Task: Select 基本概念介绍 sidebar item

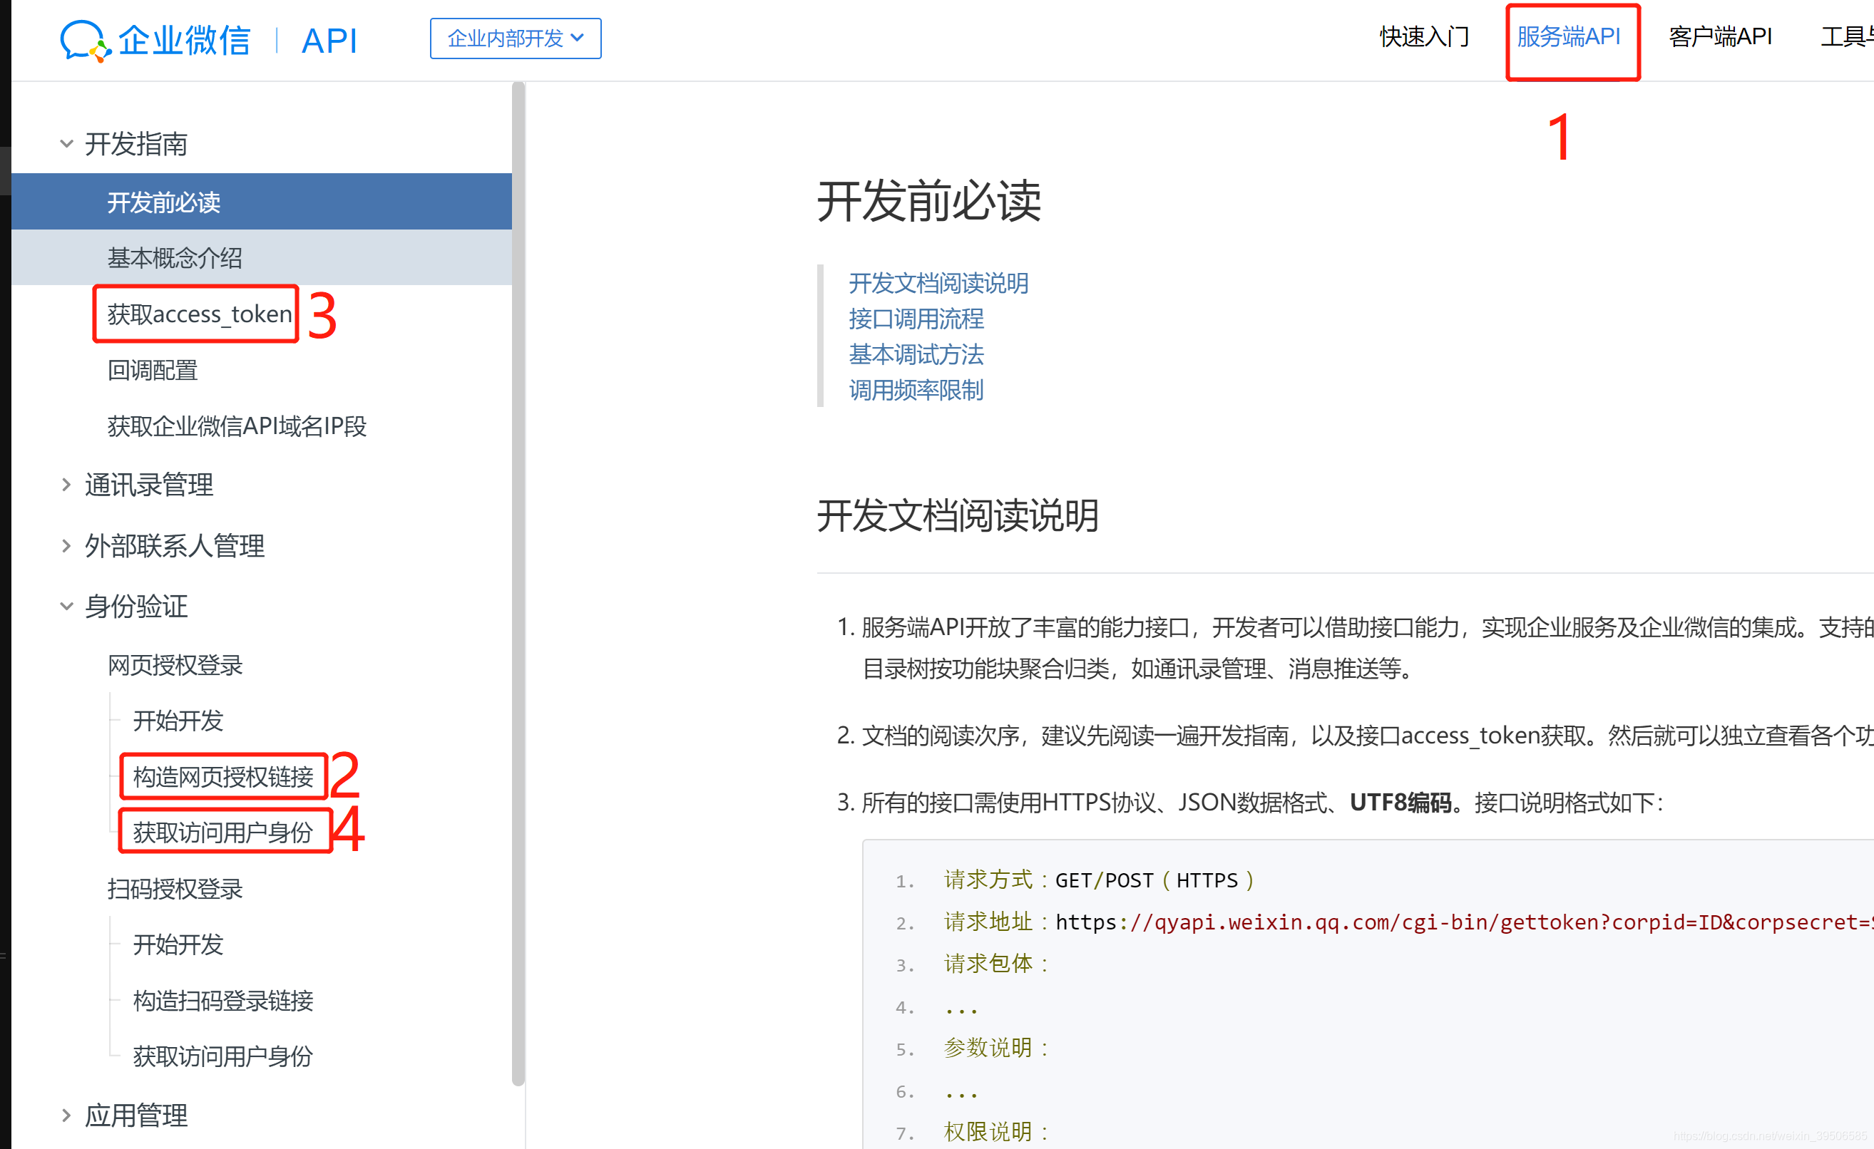Action: 175,258
